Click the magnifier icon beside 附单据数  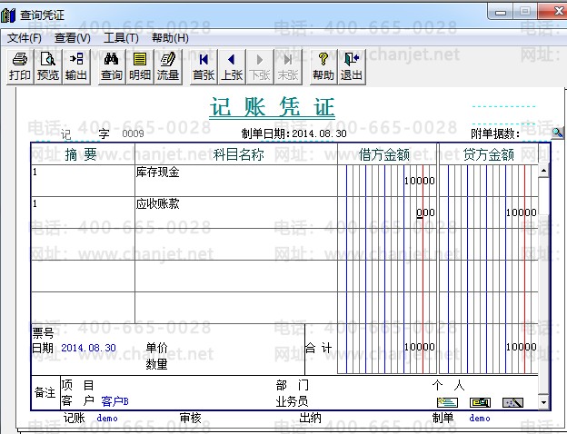coord(557,133)
